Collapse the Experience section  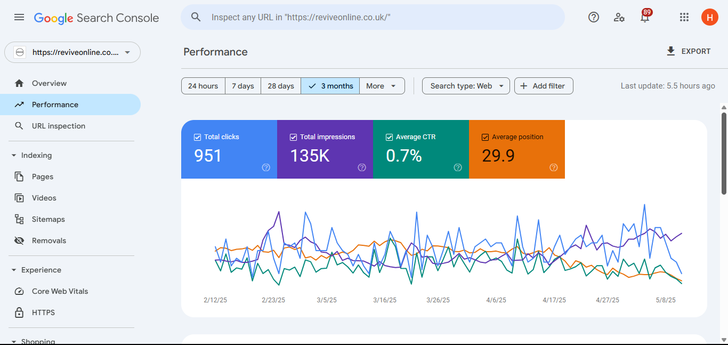[14, 270]
